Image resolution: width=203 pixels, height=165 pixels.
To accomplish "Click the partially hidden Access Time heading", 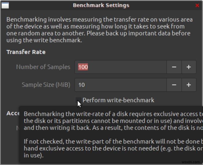I will (x=13, y=113).
